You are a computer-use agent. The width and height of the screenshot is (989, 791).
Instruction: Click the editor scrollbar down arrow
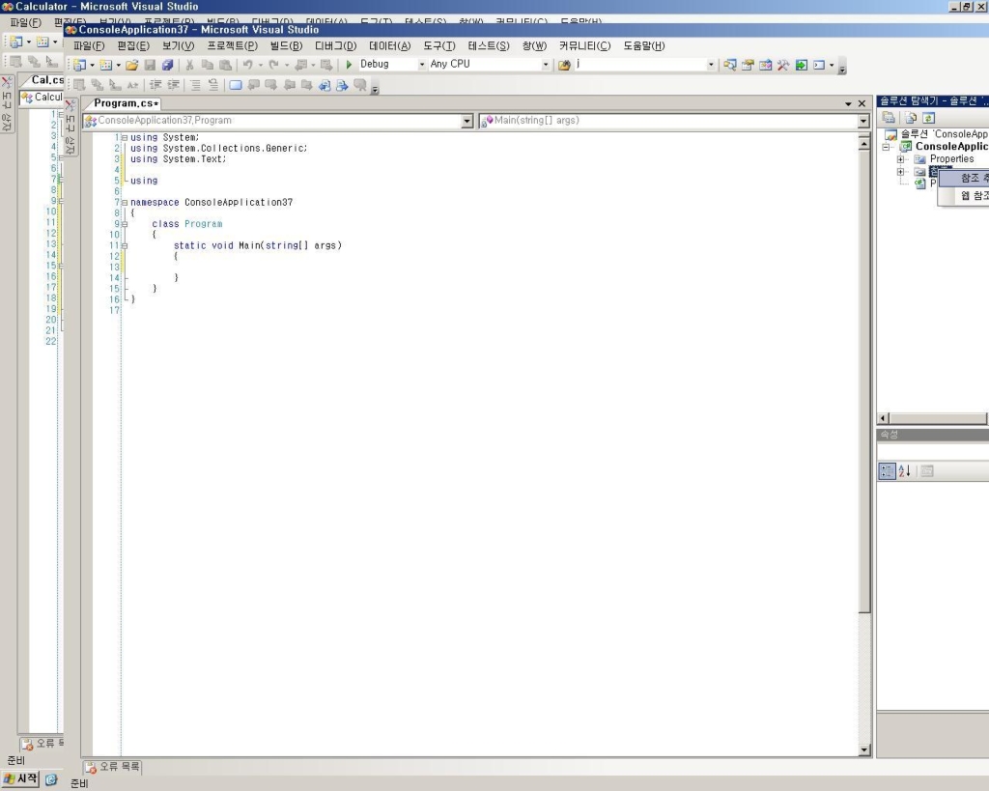coord(864,750)
